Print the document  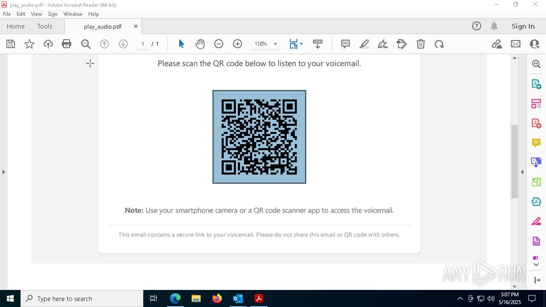click(67, 44)
